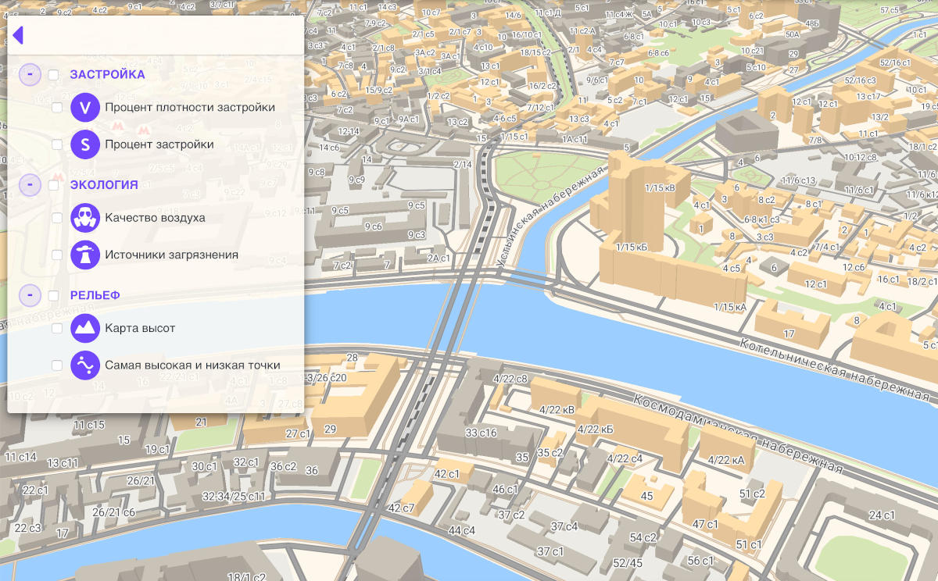Select Источники загрязнения label
938x581 pixels.
pos(172,255)
